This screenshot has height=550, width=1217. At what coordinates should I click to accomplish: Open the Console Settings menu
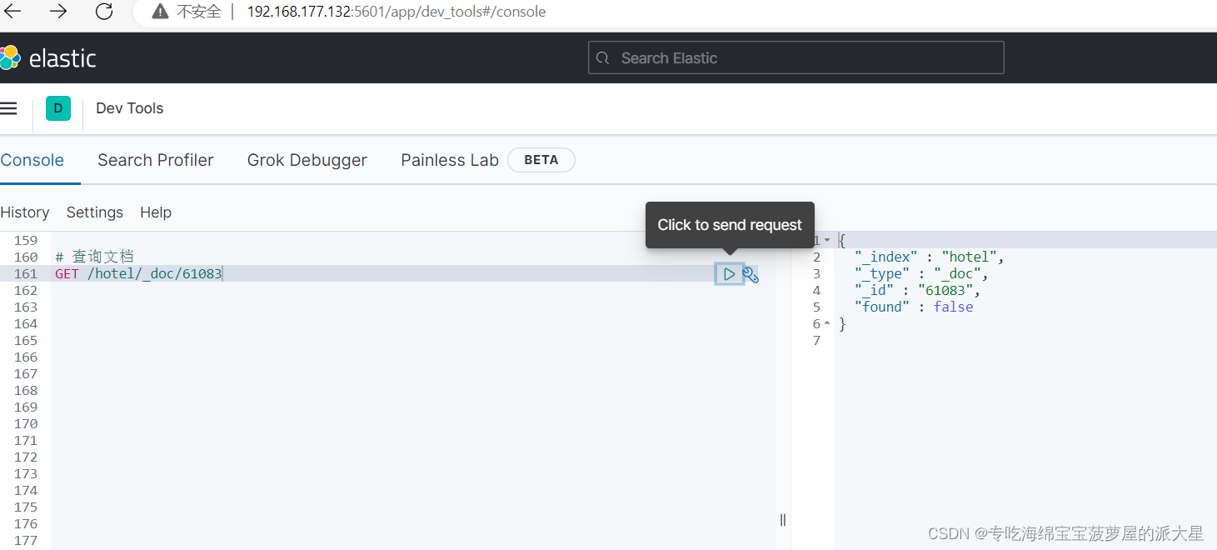94,212
